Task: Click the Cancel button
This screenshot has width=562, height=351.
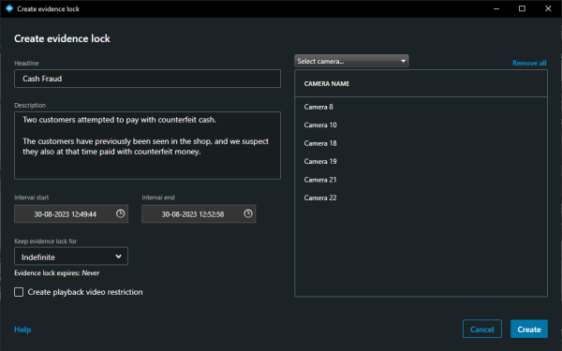Action: point(482,329)
